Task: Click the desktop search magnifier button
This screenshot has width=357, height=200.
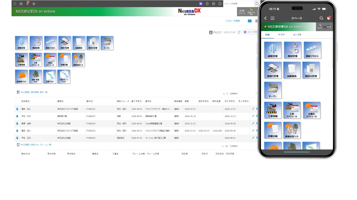Action: [x=257, y=4]
